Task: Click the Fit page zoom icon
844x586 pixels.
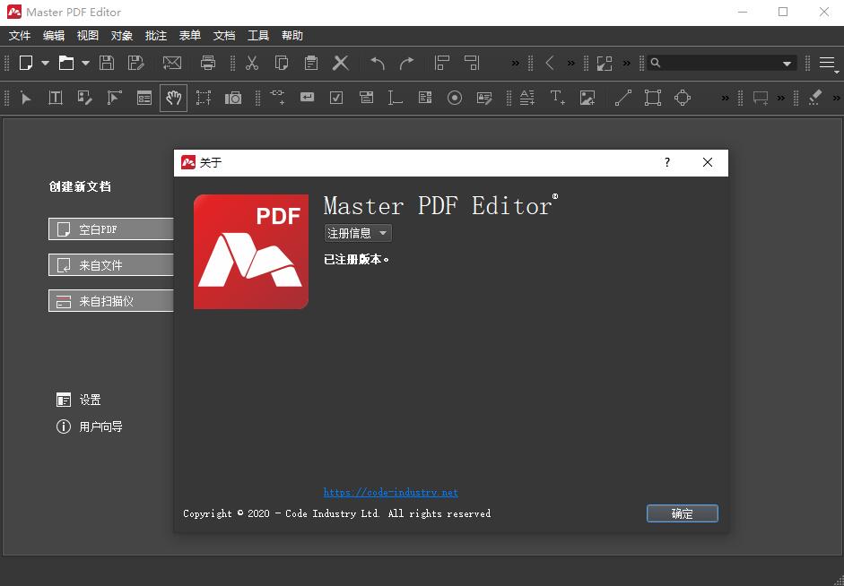Action: click(605, 63)
